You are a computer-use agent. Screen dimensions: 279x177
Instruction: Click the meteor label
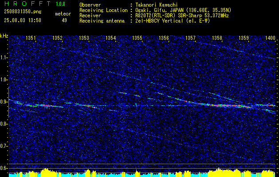[63, 14]
